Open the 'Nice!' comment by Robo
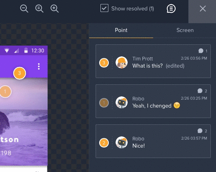This screenshot has width=216, height=172. [x=153, y=141]
